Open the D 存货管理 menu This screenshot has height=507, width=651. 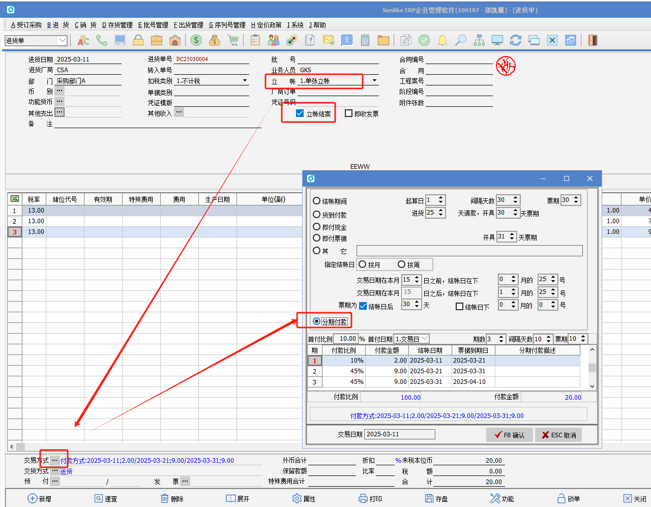(x=117, y=25)
